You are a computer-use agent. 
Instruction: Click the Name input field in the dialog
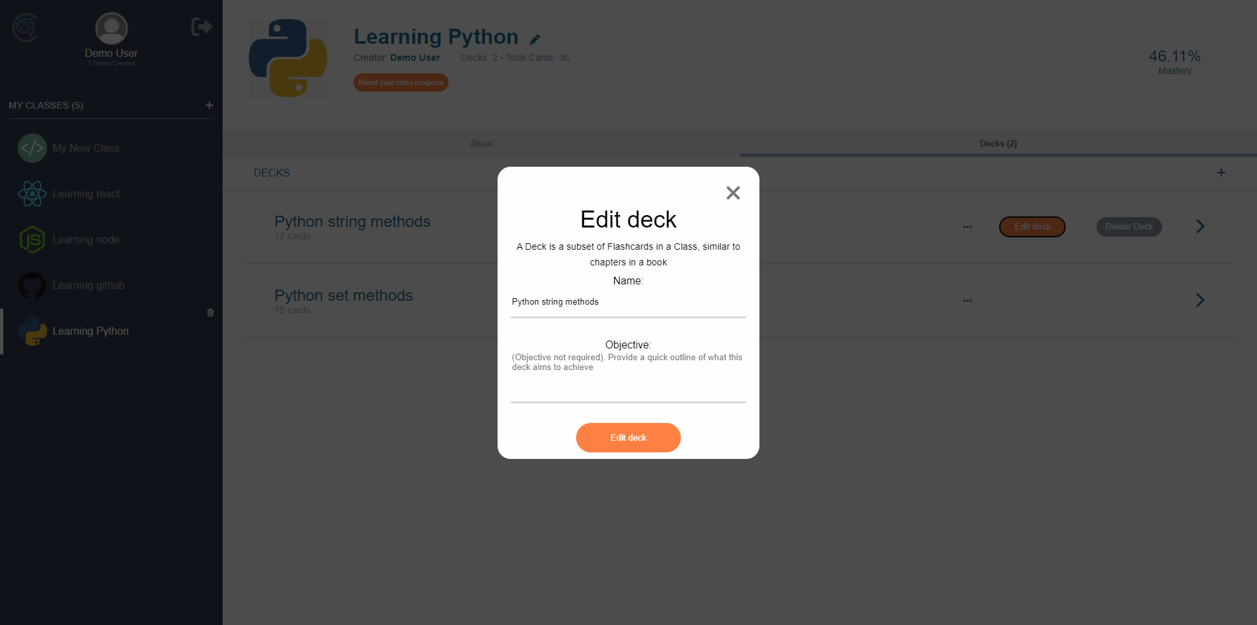(x=628, y=302)
